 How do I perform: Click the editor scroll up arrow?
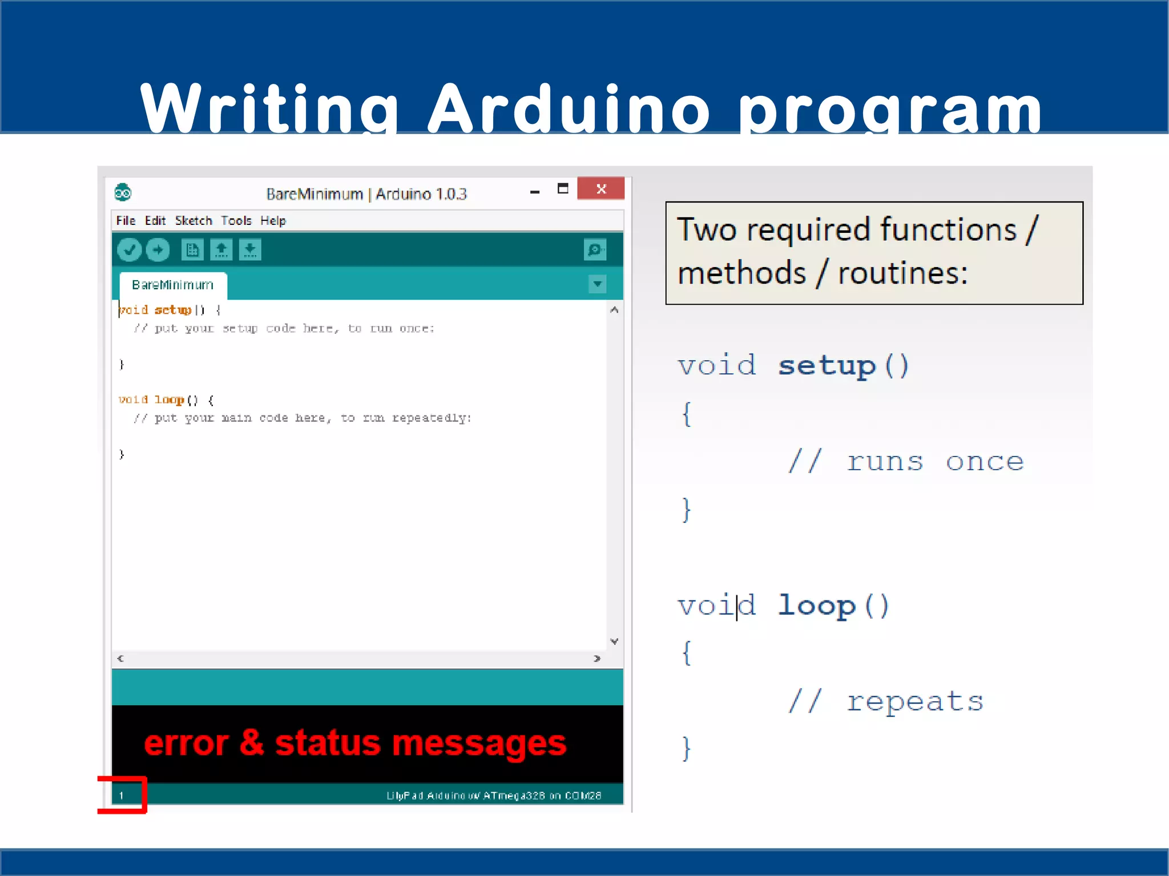coord(614,310)
